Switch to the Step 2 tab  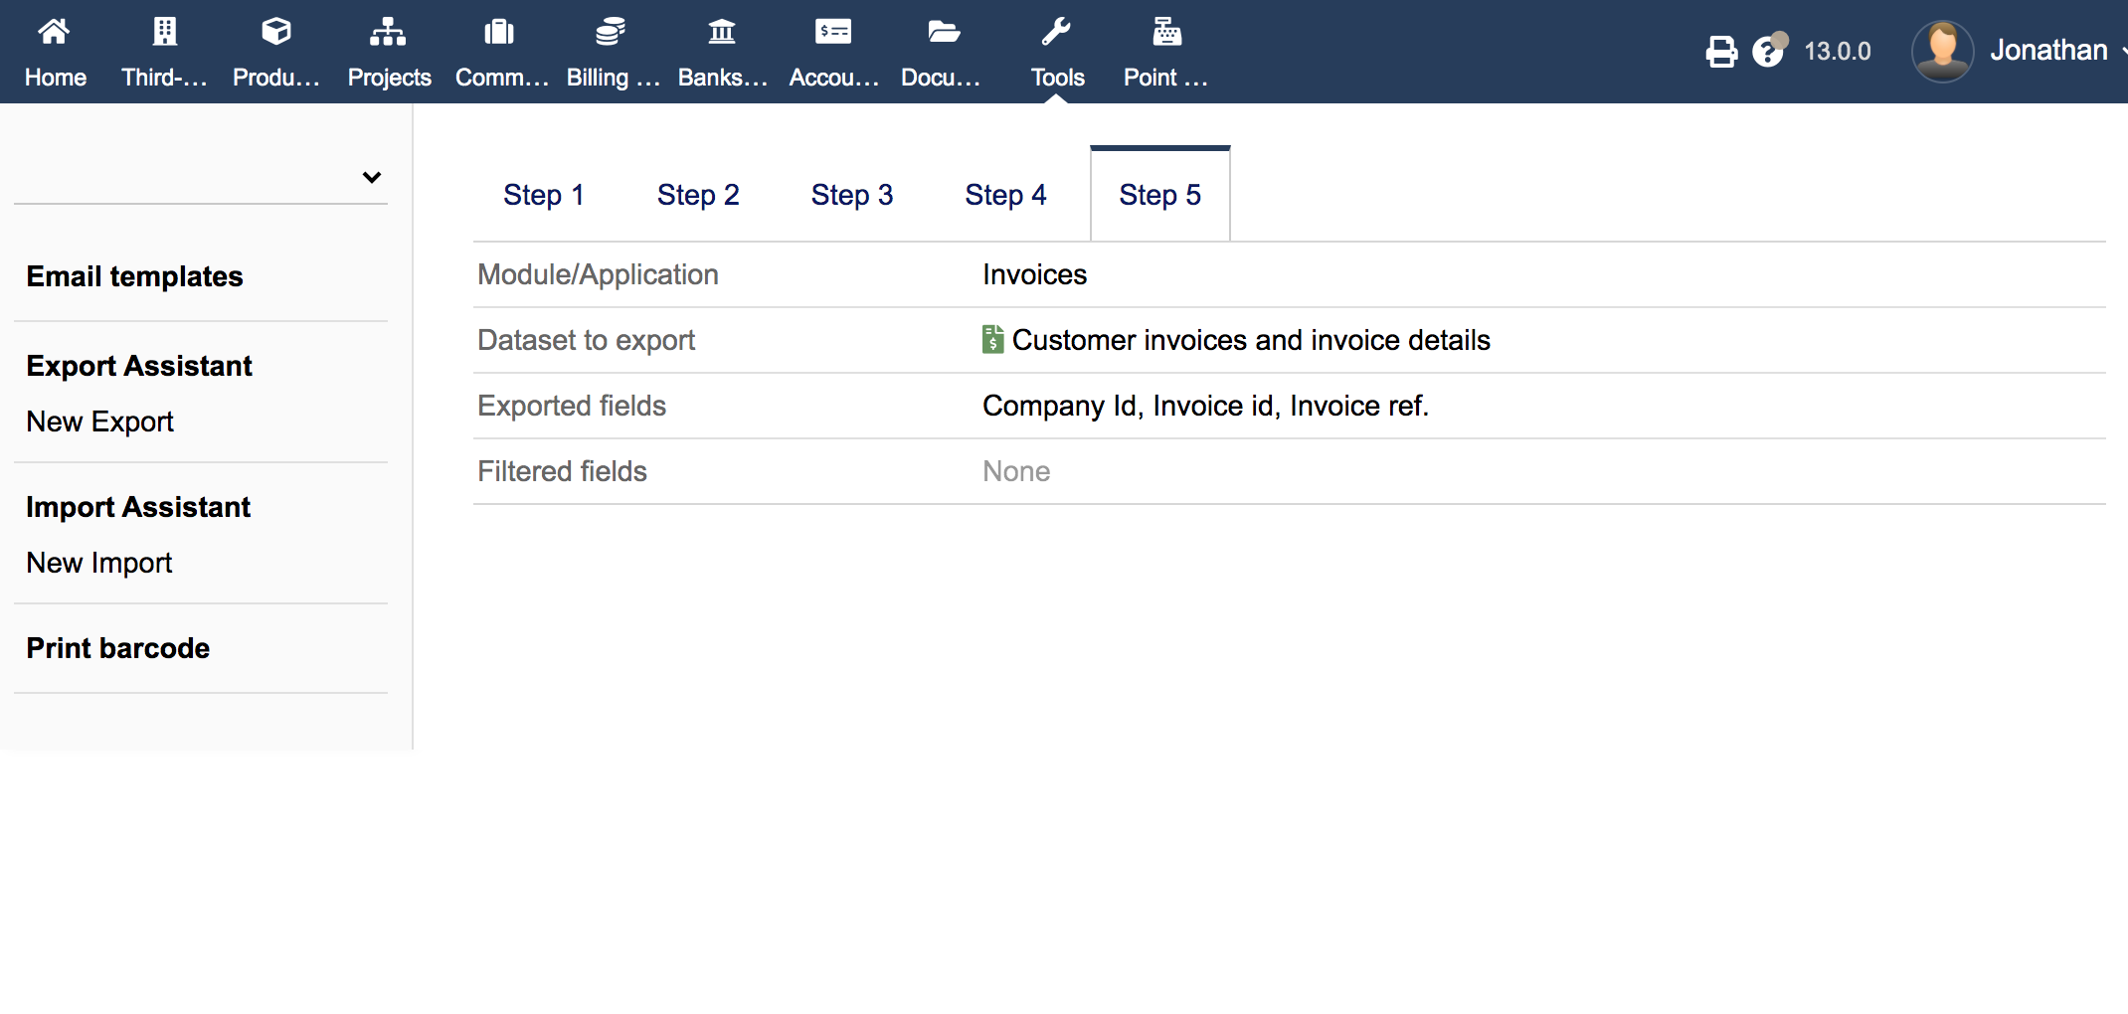pyautogui.click(x=698, y=195)
